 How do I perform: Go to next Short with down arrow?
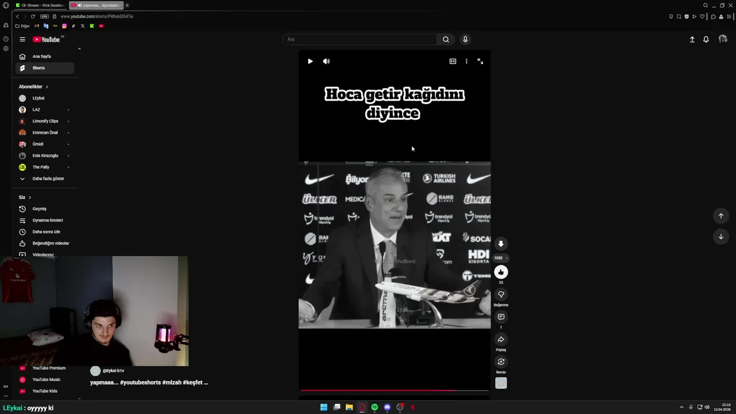[x=721, y=236]
